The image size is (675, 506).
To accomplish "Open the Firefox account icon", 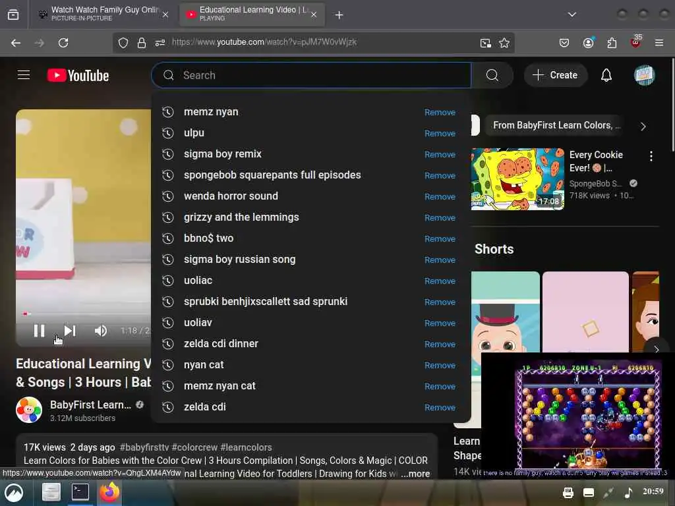I will [x=589, y=43].
